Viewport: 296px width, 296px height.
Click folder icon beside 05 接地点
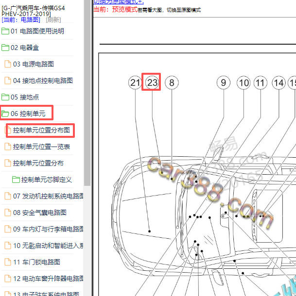5,97
